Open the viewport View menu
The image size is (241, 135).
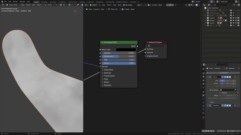23,5
